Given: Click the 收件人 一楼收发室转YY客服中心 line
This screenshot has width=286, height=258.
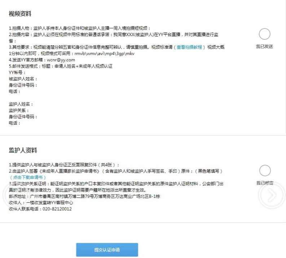Looking at the screenshot, I should pos(41,203).
